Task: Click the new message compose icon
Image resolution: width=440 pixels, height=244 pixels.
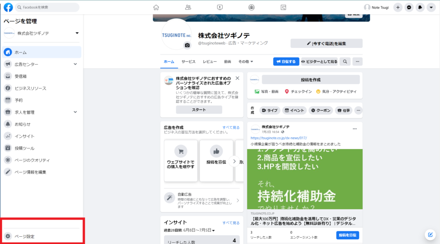Action: (x=430, y=235)
